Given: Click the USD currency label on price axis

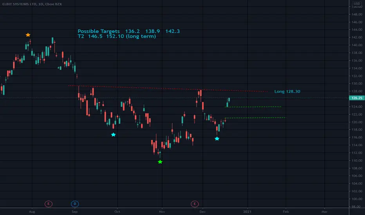Looking at the screenshot, I should pyautogui.click(x=357, y=4).
